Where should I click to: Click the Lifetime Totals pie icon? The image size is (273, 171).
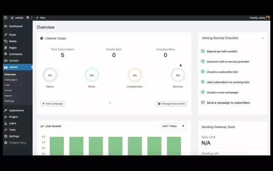coord(42,38)
